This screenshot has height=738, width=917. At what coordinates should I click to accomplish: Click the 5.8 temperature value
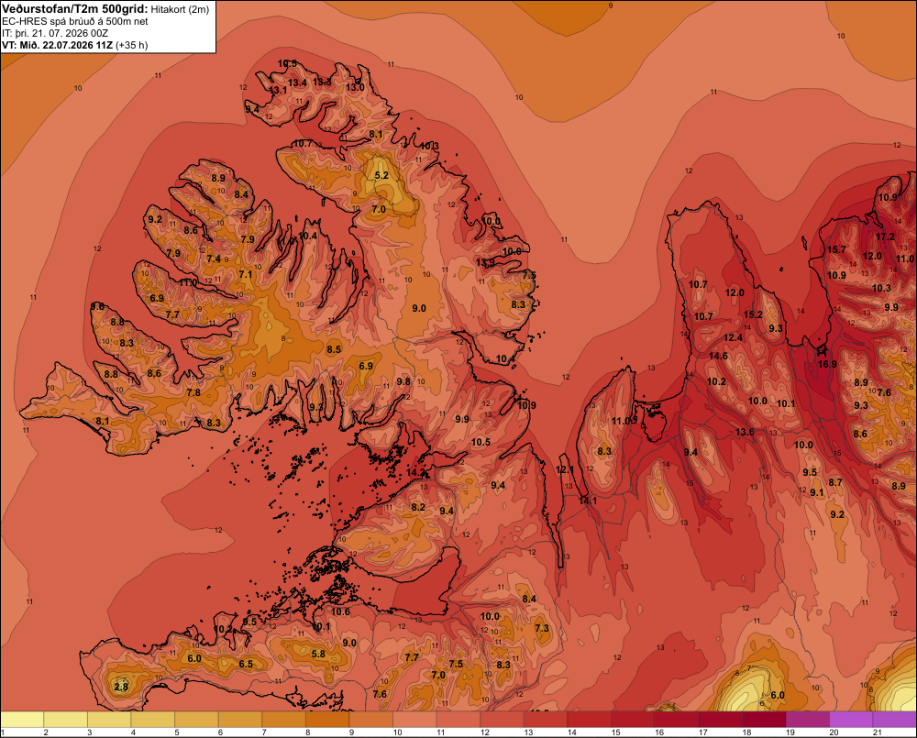click(x=318, y=654)
